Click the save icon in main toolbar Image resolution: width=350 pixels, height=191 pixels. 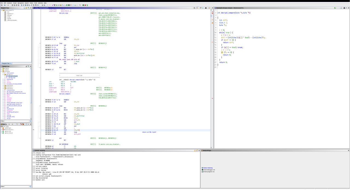coord(2,5)
